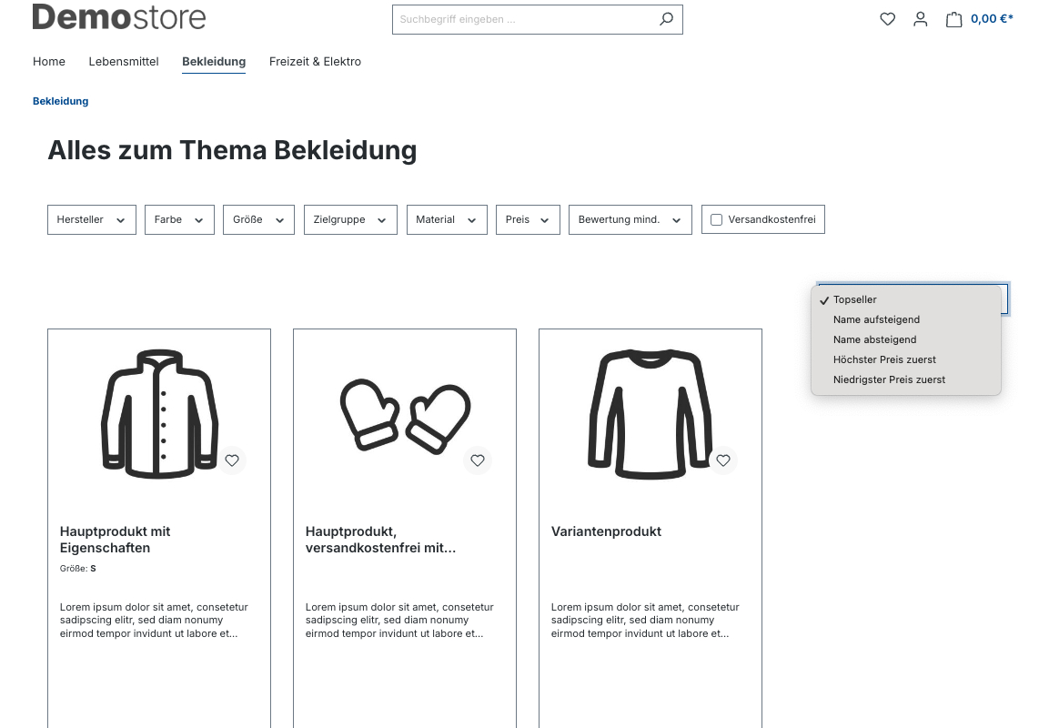The height and width of the screenshot is (728, 1059).
Task: Click the jacket product image
Action: click(159, 414)
